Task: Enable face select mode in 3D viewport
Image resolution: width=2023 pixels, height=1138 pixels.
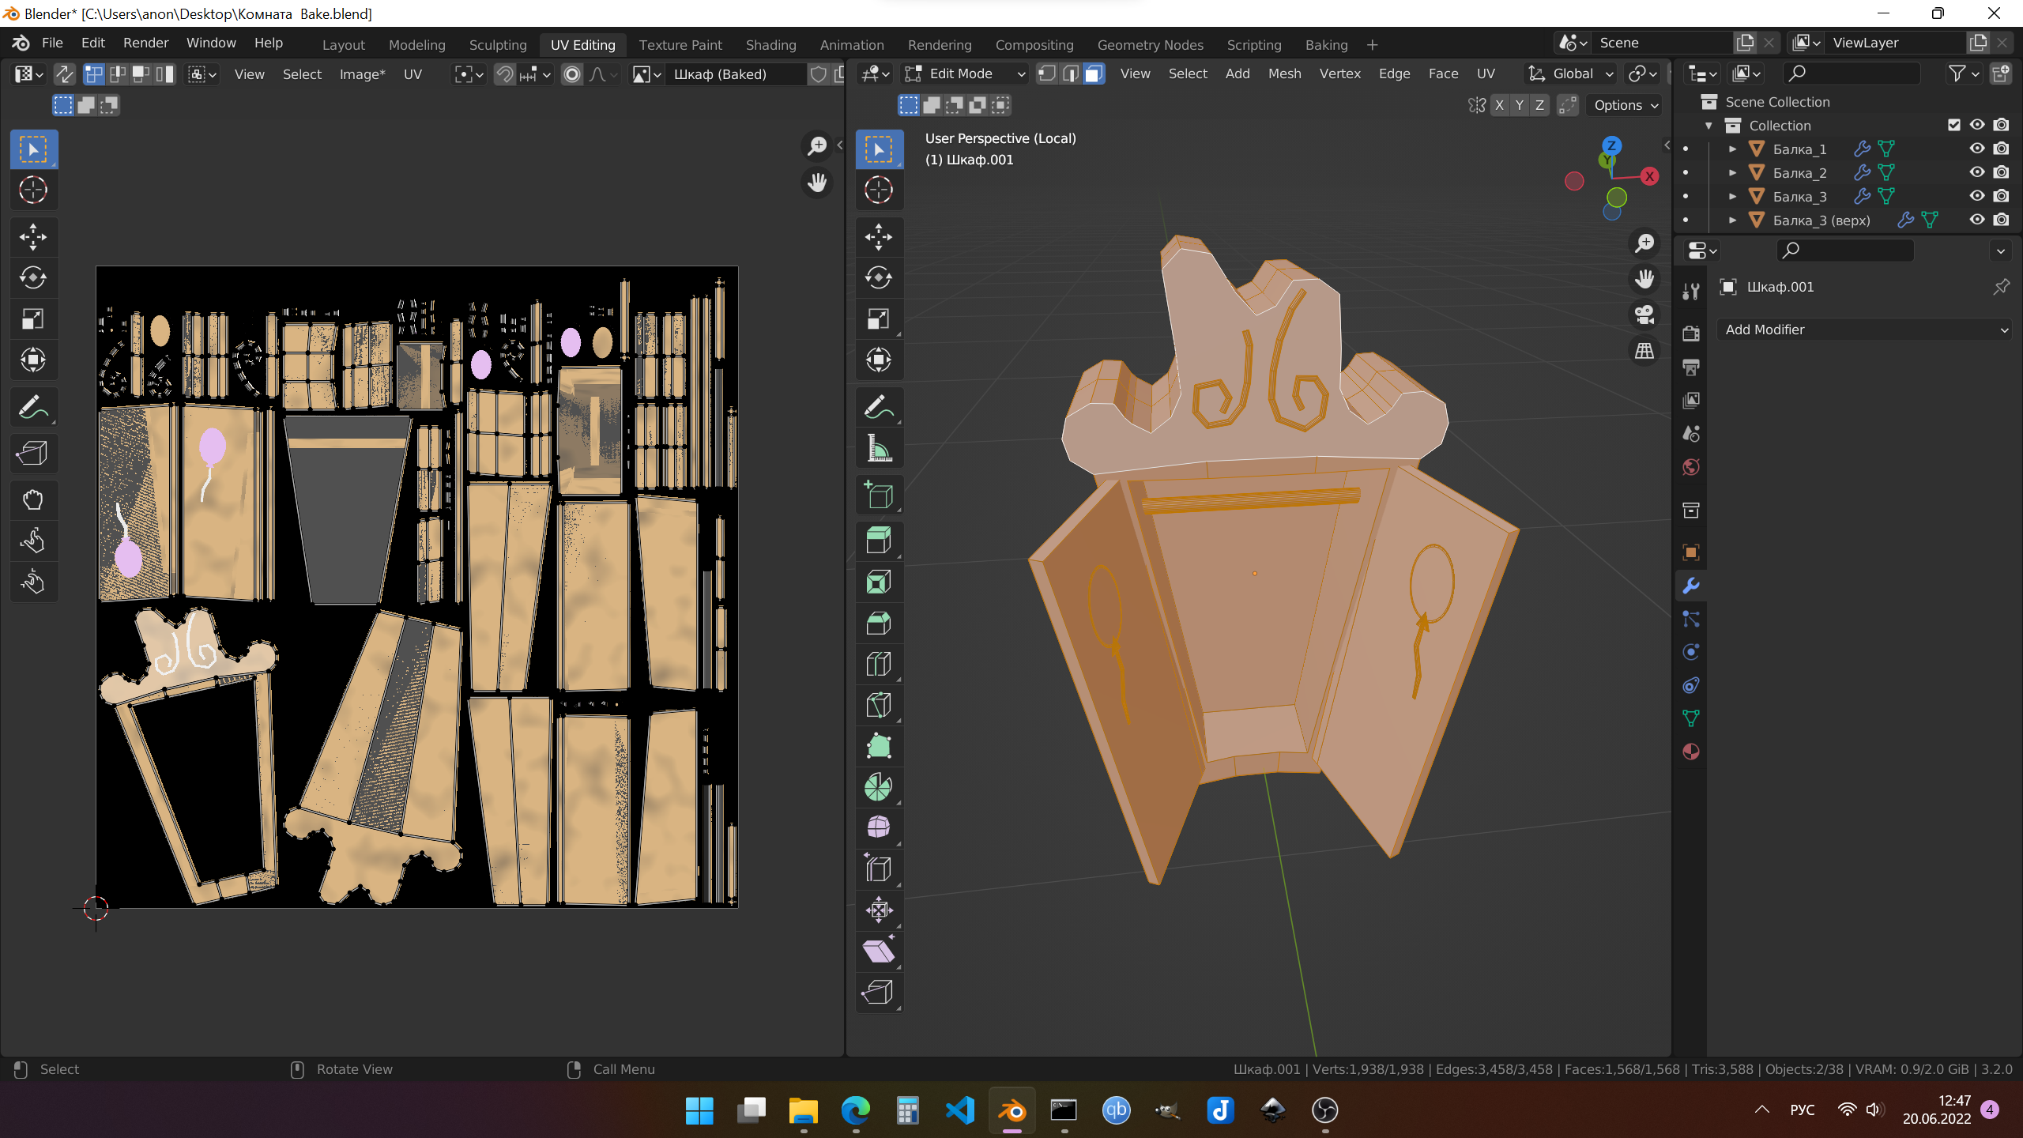Action: pos(1094,73)
